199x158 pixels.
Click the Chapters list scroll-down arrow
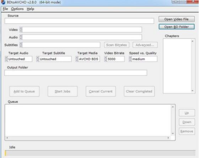click(x=193, y=91)
